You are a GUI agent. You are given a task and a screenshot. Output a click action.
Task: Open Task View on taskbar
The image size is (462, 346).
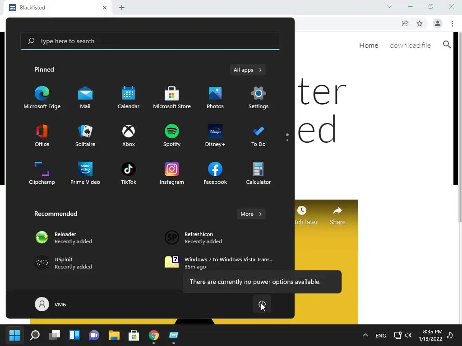pos(55,335)
